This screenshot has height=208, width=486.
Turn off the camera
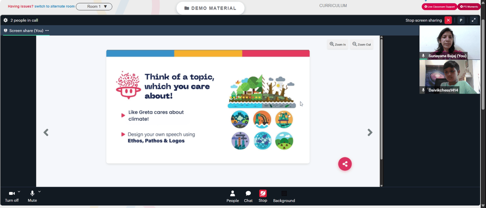(x=12, y=196)
